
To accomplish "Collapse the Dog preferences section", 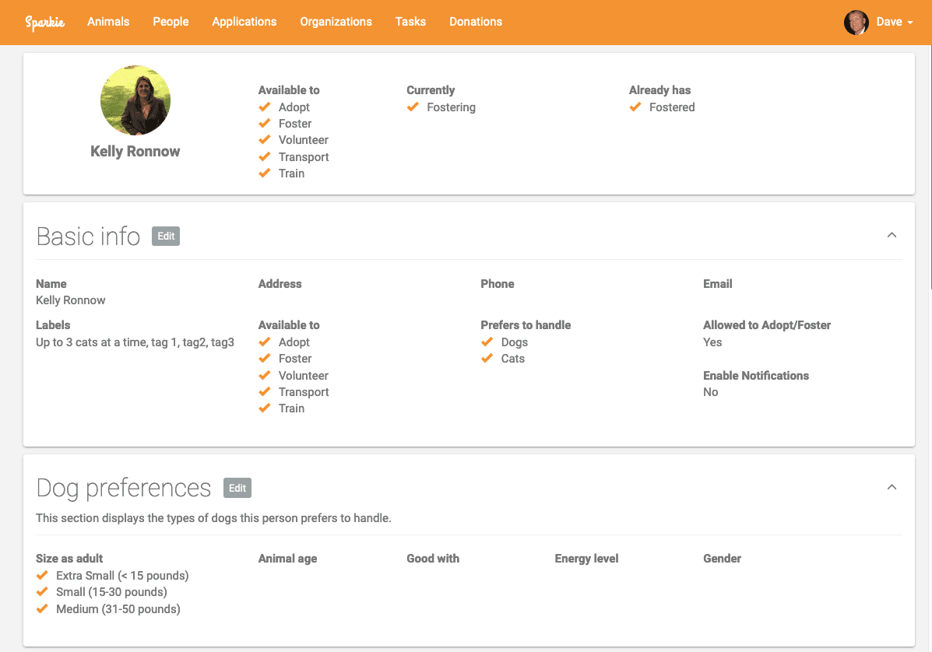I will [x=892, y=486].
